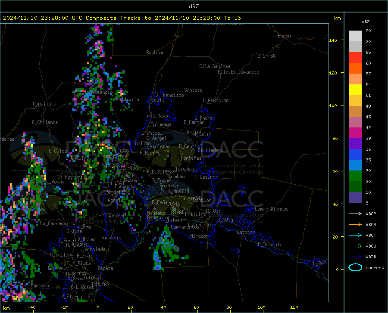Viewport: 388px width, 313px height.
Task: Click the dBZ title at top
Action: (x=194, y=6)
